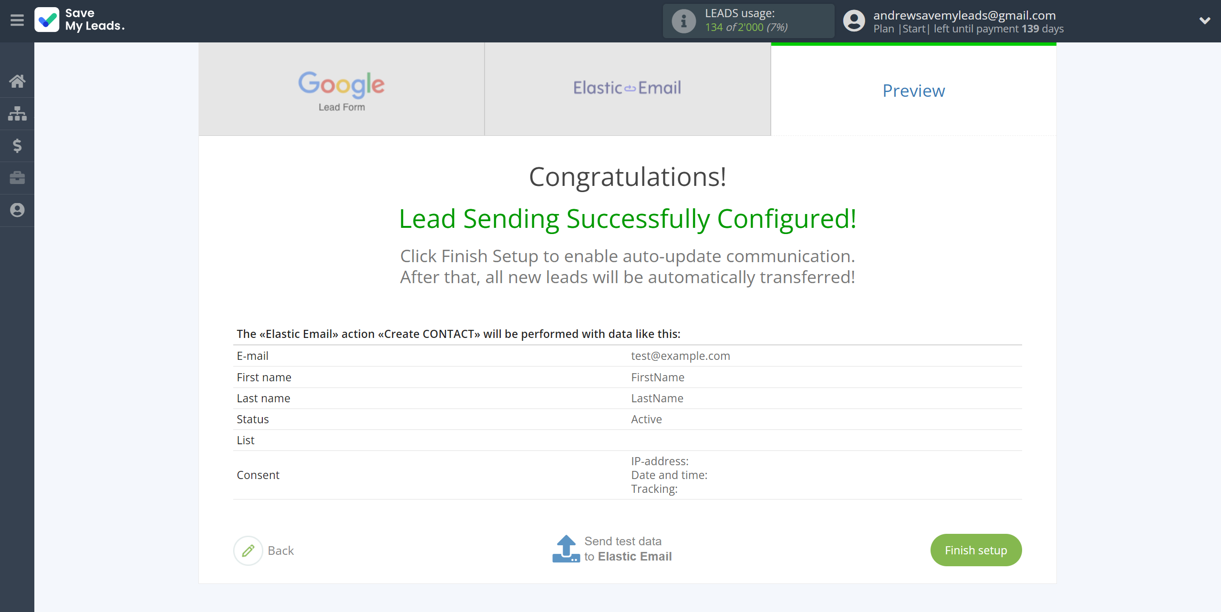Click the Save My Leads home icon
1221x612 pixels.
click(17, 81)
